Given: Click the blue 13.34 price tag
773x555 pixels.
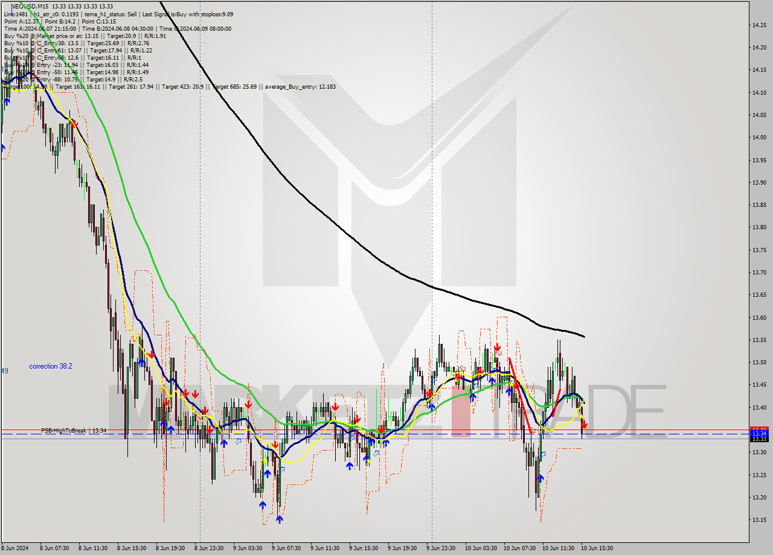Looking at the screenshot, I should point(759,433).
